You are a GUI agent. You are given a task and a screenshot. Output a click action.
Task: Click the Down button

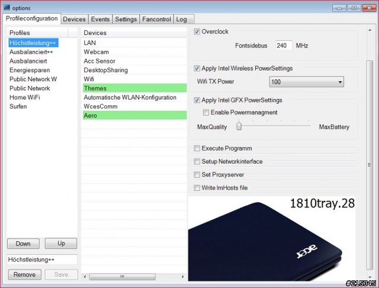23,244
